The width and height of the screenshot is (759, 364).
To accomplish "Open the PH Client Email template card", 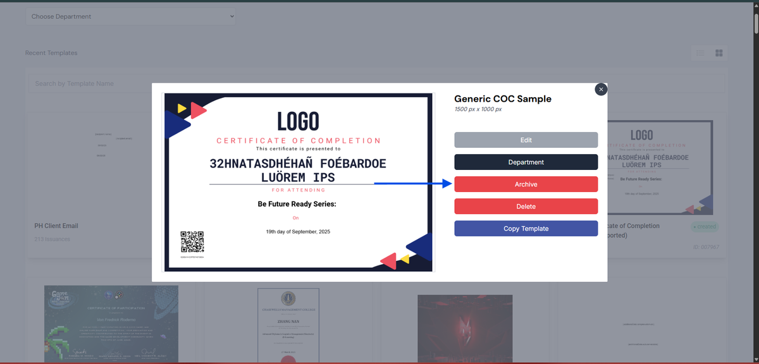I will pos(89,185).
